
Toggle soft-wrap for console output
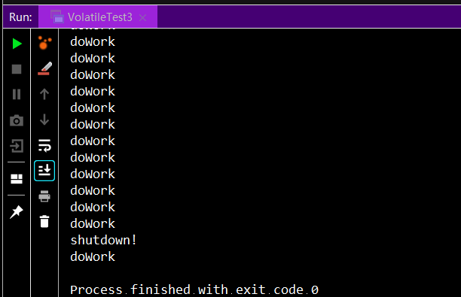pos(44,145)
